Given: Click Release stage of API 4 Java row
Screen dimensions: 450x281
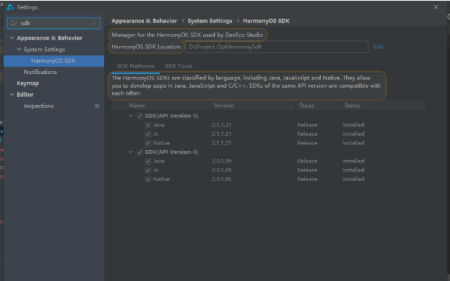Looking at the screenshot, I should [307, 161].
